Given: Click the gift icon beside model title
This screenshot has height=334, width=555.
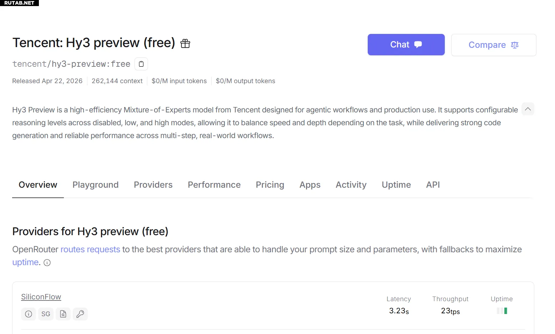Looking at the screenshot, I should (x=185, y=44).
